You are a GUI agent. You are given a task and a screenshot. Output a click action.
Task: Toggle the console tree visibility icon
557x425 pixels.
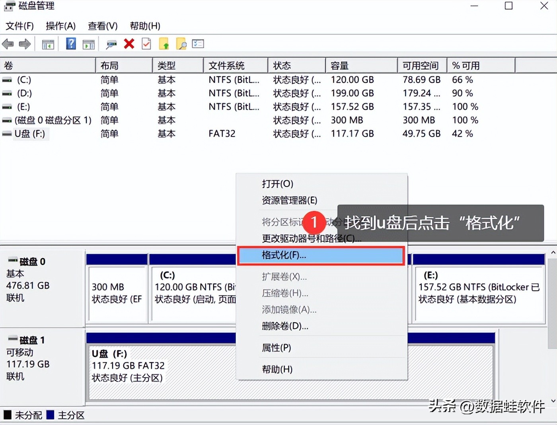coord(48,44)
